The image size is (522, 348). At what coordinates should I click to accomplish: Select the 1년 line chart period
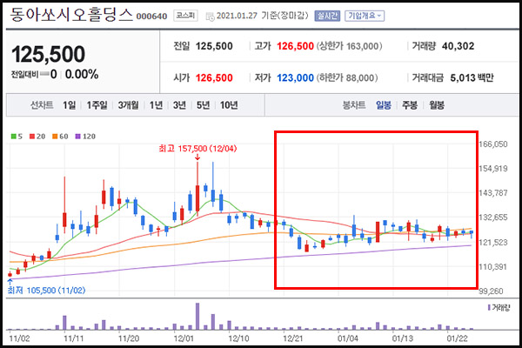(x=156, y=105)
